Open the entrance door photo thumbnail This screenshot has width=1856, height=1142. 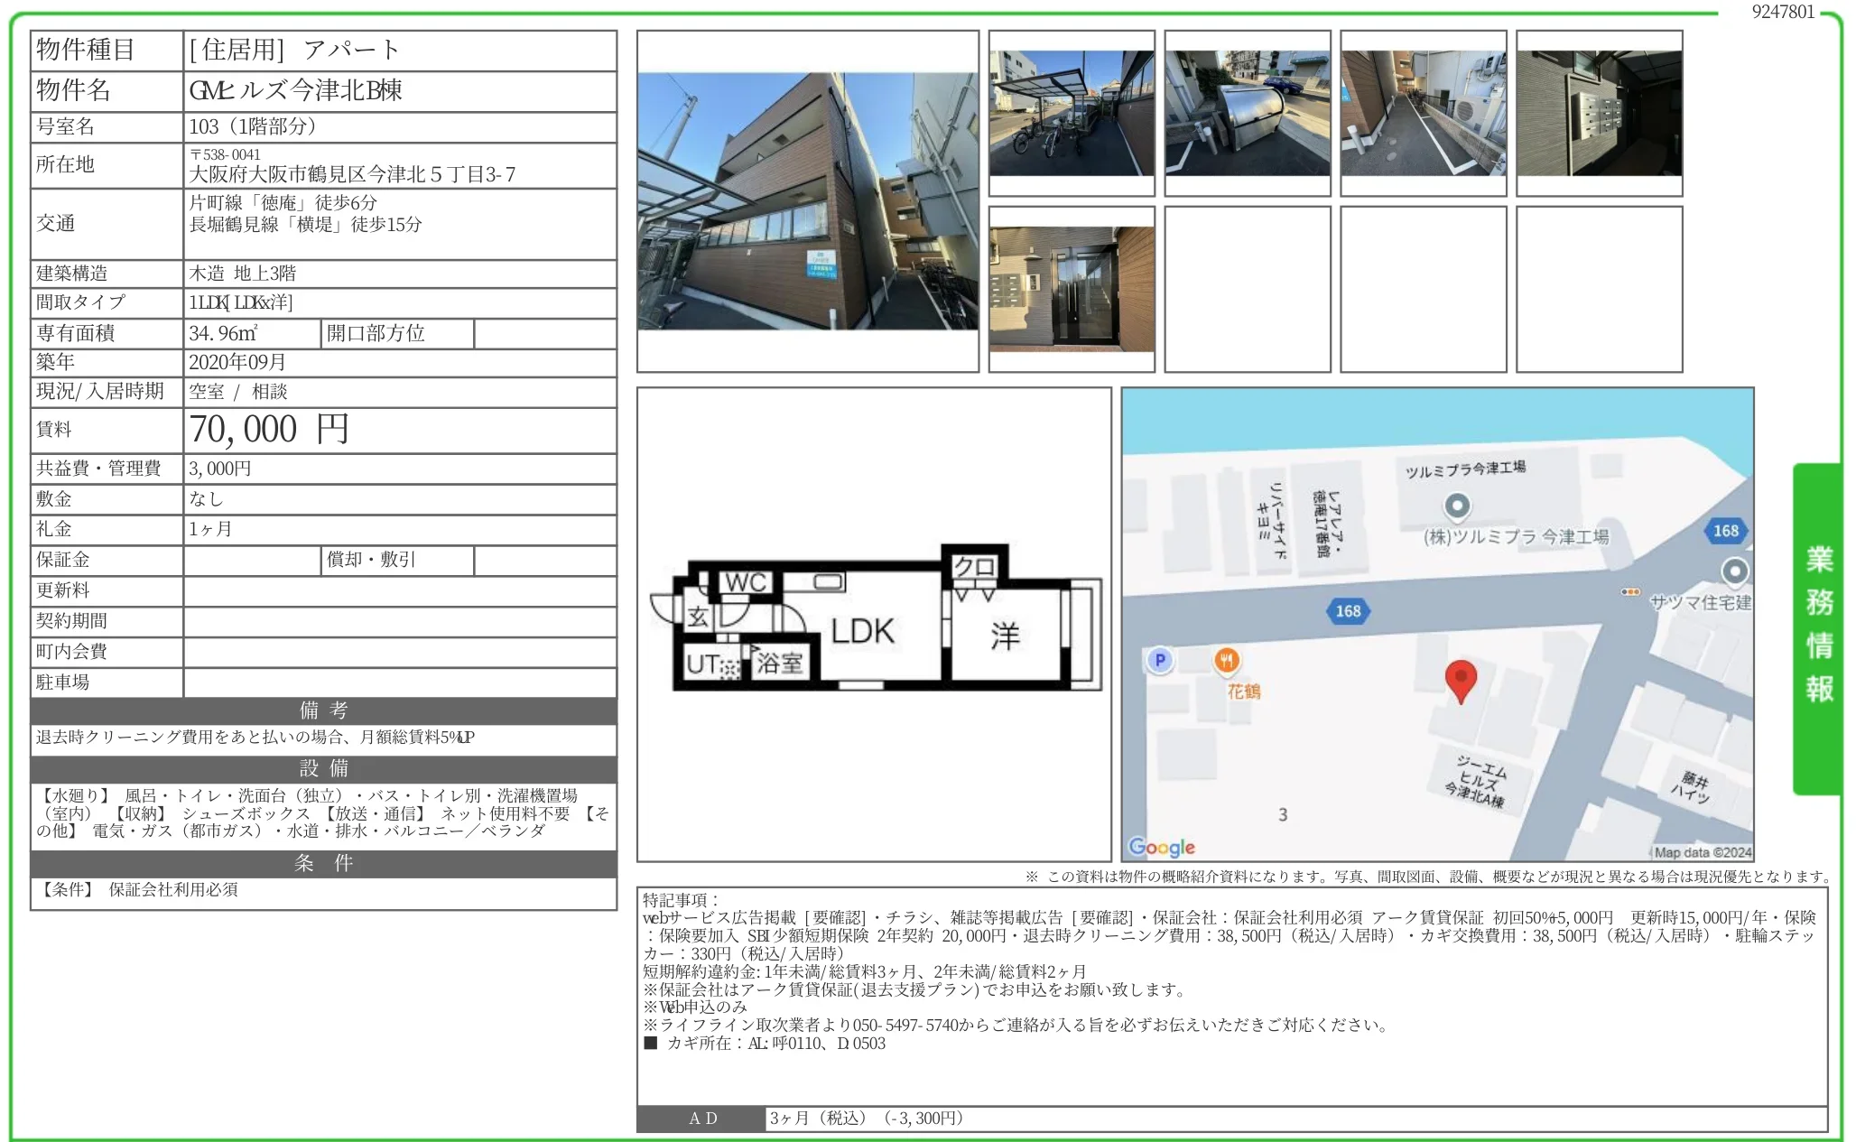(x=1071, y=289)
